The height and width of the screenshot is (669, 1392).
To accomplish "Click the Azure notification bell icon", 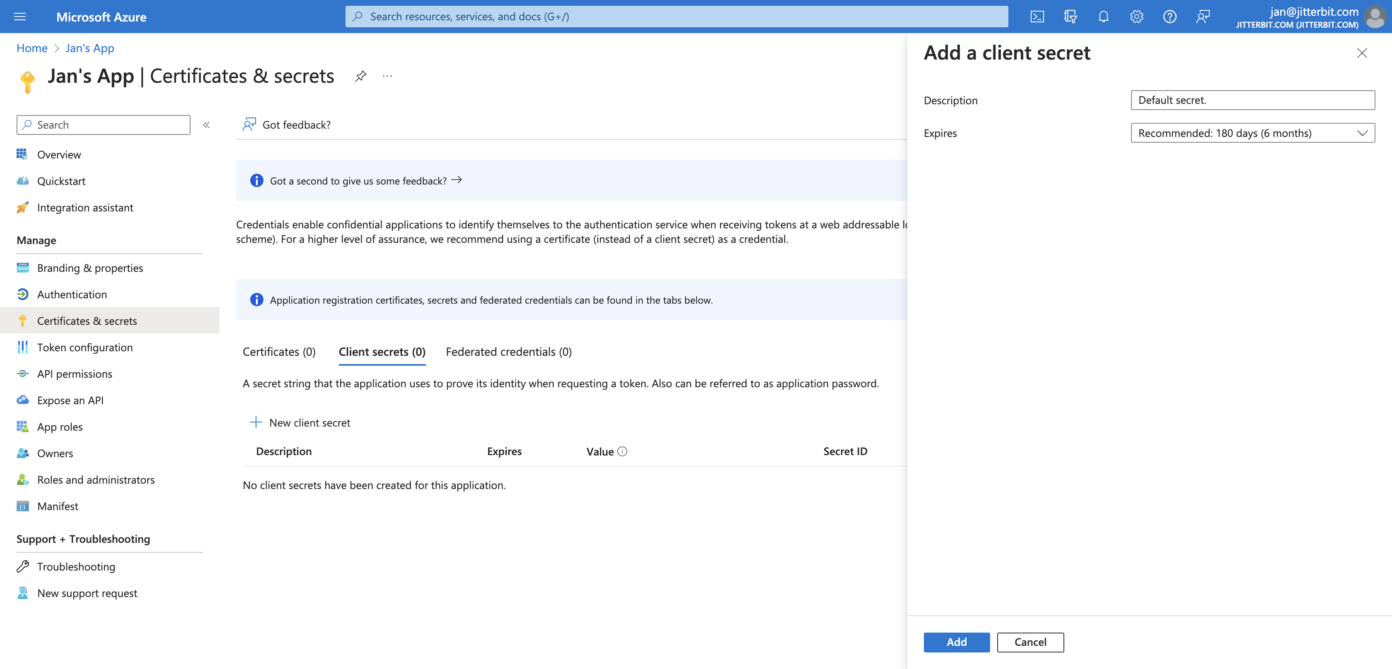I will click(1104, 17).
